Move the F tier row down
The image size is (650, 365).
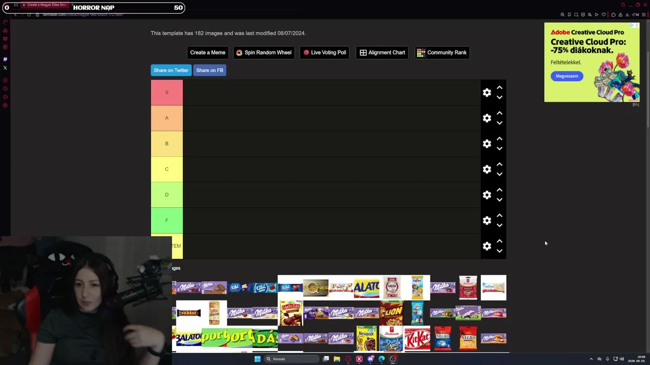[x=500, y=225]
